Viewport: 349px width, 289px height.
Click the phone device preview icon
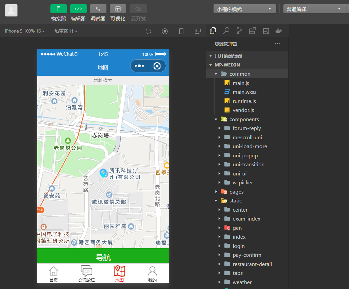point(181,31)
